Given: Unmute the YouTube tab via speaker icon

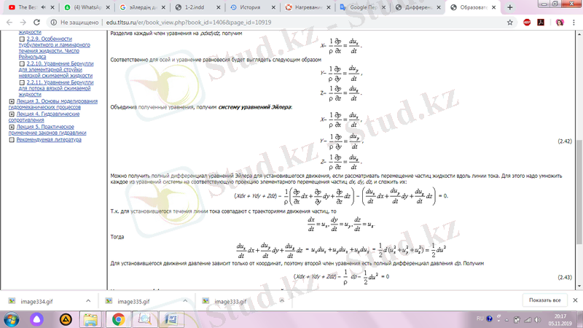Looking at the screenshot, I should (x=44, y=7).
